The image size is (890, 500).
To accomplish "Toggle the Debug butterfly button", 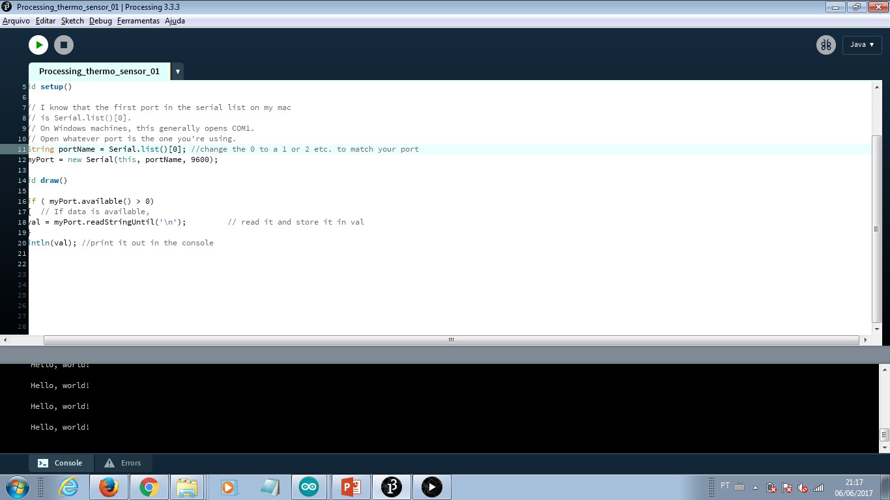I will tap(826, 45).
